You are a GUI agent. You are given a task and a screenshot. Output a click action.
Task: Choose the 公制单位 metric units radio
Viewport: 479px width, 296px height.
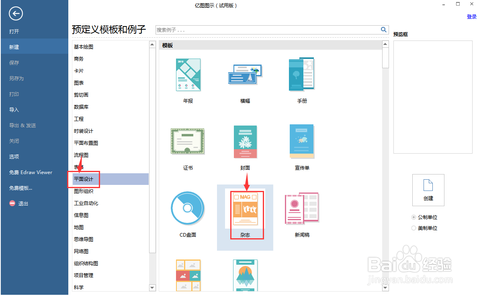(x=413, y=217)
